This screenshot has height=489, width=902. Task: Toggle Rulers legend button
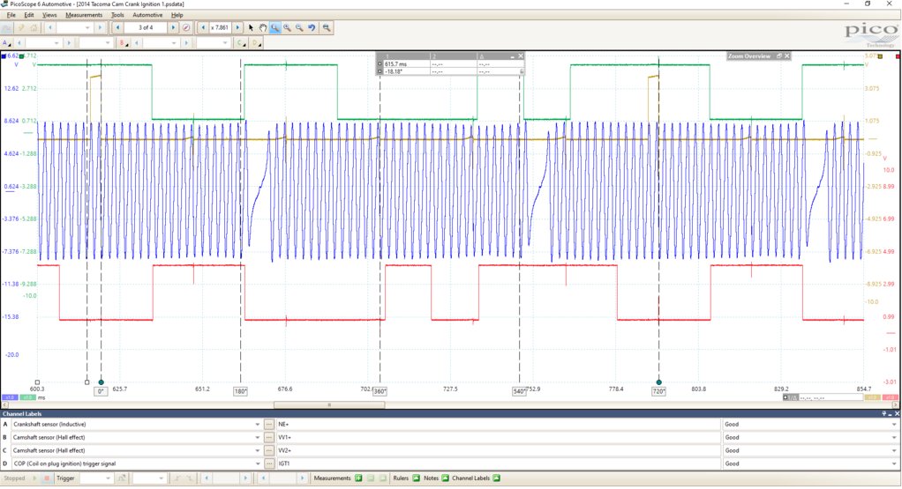tap(417, 478)
